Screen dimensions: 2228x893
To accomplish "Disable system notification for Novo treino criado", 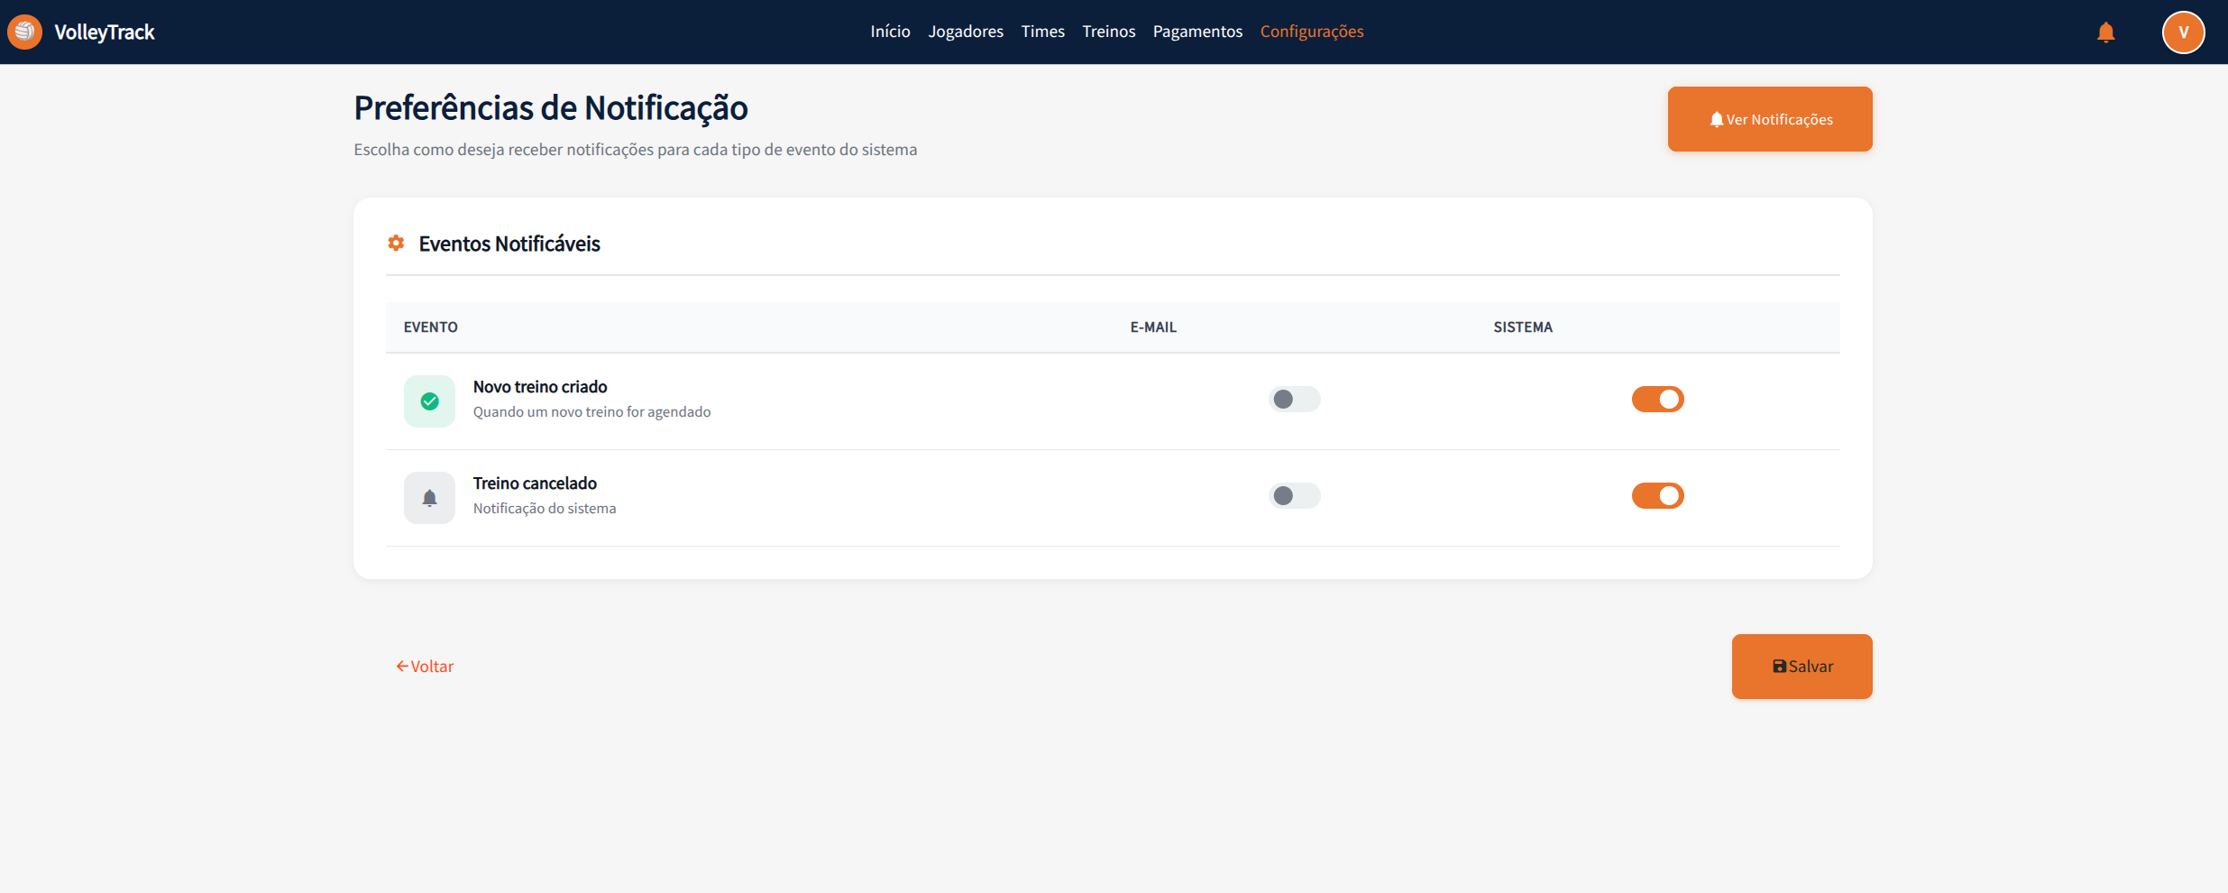I will [x=1657, y=400].
